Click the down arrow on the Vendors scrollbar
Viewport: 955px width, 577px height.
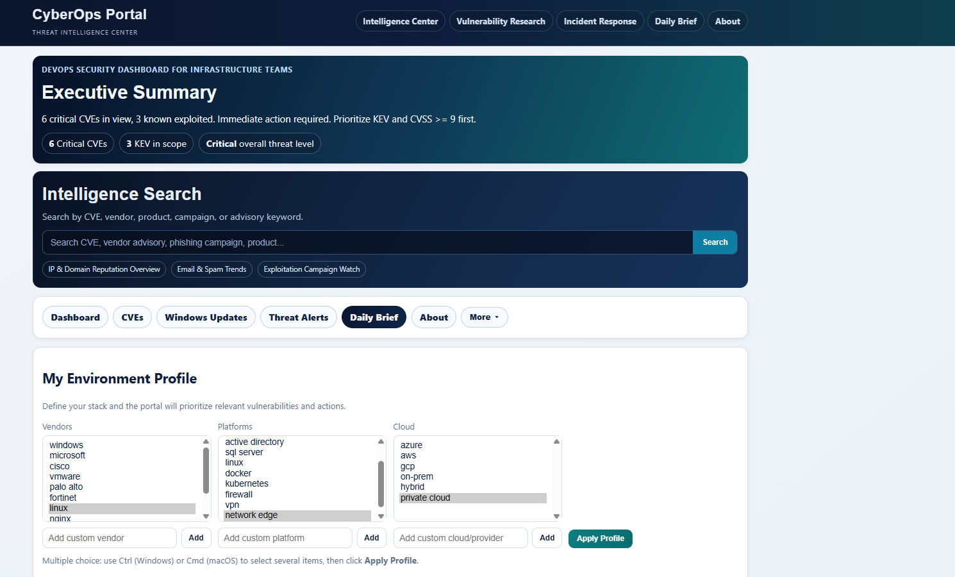(206, 515)
